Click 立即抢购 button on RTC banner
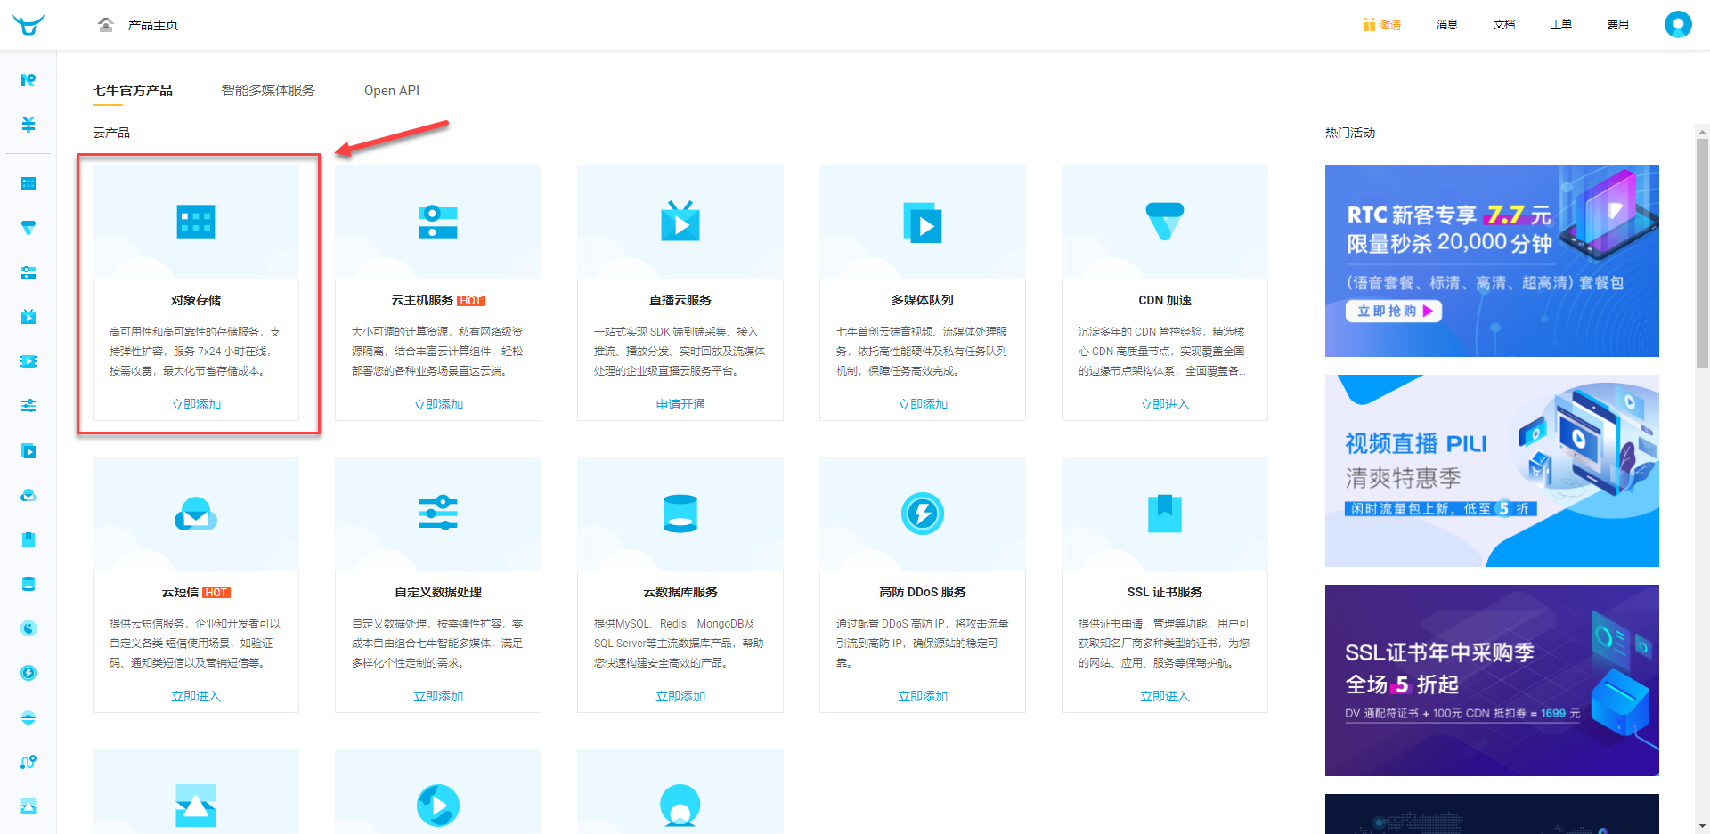 1394,311
